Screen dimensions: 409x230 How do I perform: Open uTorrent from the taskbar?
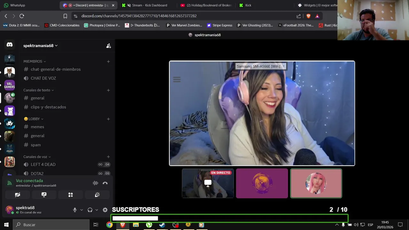149,225
